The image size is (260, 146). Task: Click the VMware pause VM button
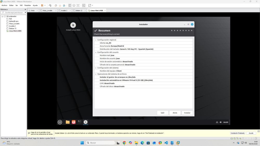[x=42, y=5]
